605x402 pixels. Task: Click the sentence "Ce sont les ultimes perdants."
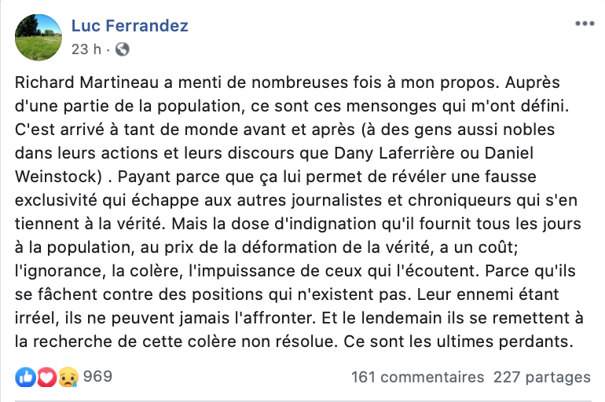pos(458,342)
